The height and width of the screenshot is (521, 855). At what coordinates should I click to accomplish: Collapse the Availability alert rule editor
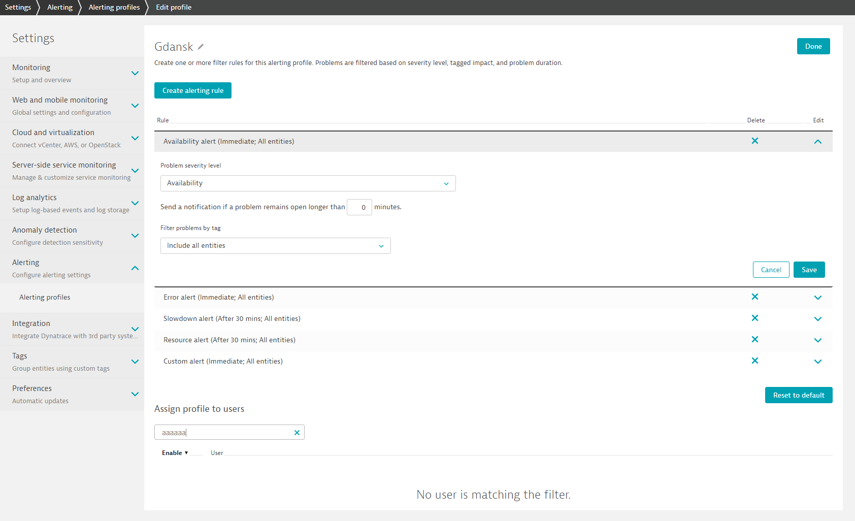tap(817, 142)
